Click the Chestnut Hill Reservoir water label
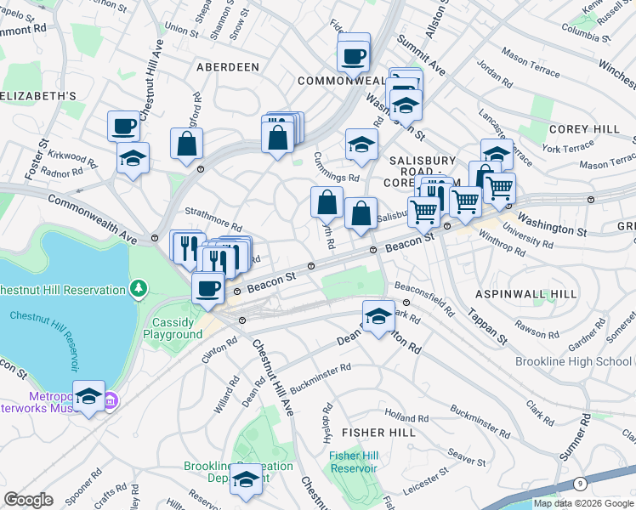Viewport: 636px width, 510px height. [x=44, y=340]
